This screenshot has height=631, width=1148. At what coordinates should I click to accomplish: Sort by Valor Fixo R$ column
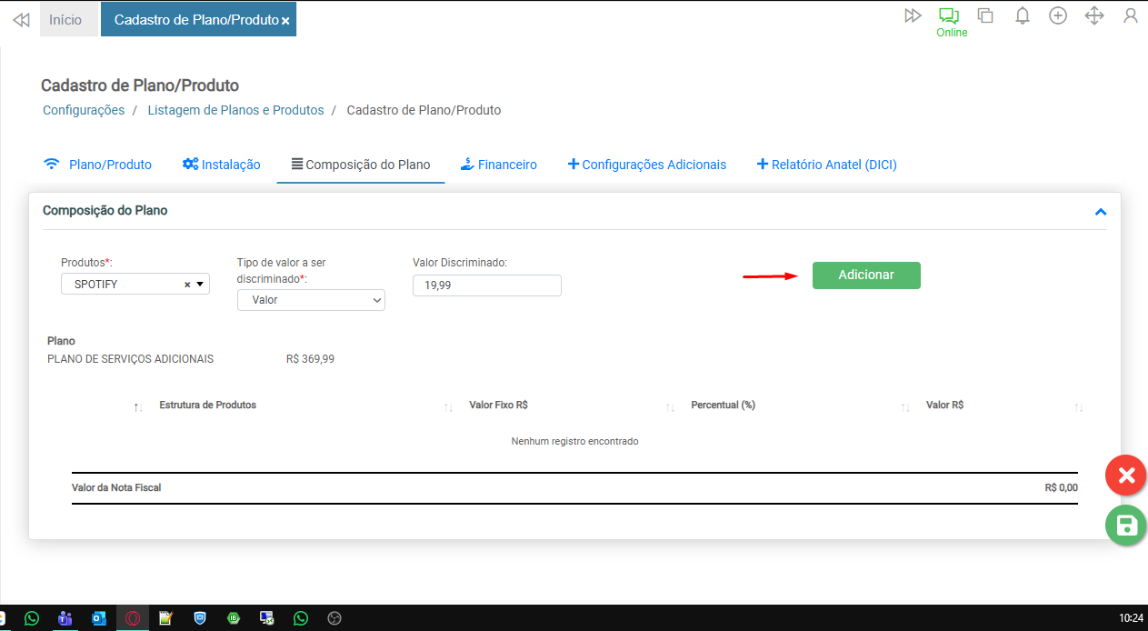(x=498, y=405)
